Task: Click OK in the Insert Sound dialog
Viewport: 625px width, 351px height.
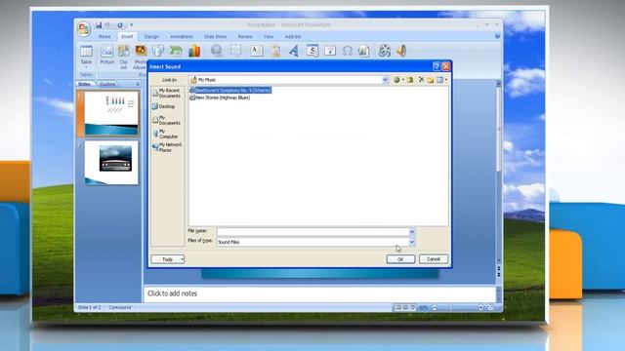Action: 400,259
